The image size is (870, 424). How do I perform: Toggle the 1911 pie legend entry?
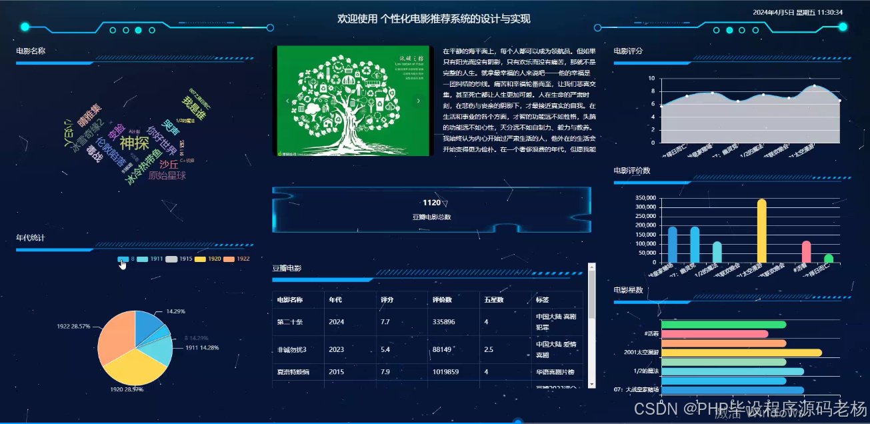tap(150, 259)
